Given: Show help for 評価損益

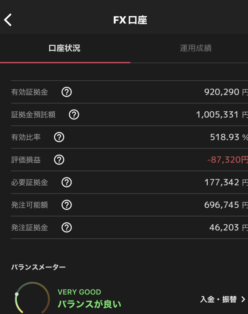Looking at the screenshot, I should 59,160.
